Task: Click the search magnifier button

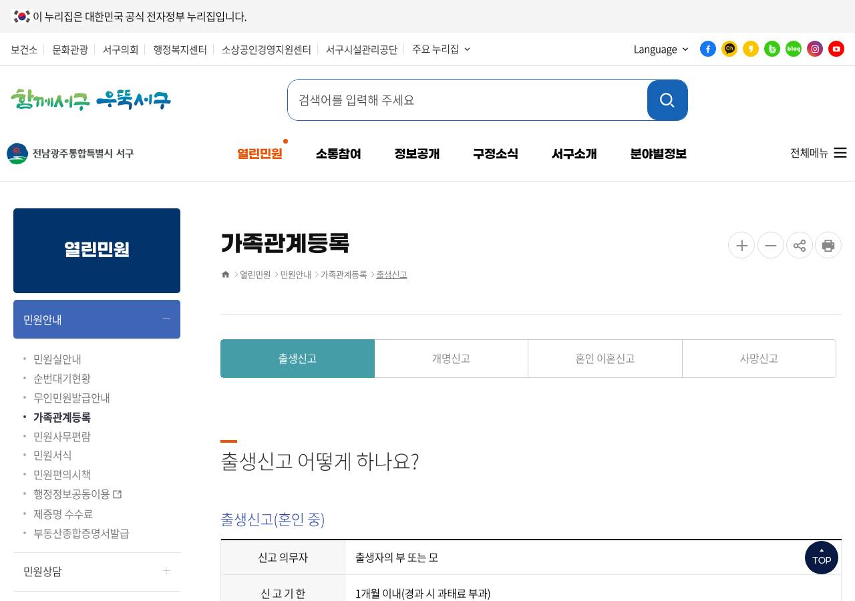Action: click(x=667, y=100)
